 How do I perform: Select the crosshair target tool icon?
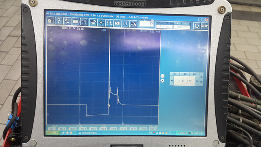pos(101,22)
